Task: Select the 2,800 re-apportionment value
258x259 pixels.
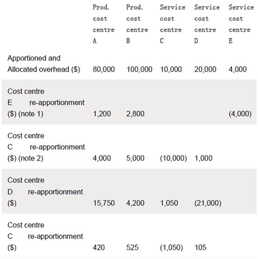Action: click(x=135, y=114)
